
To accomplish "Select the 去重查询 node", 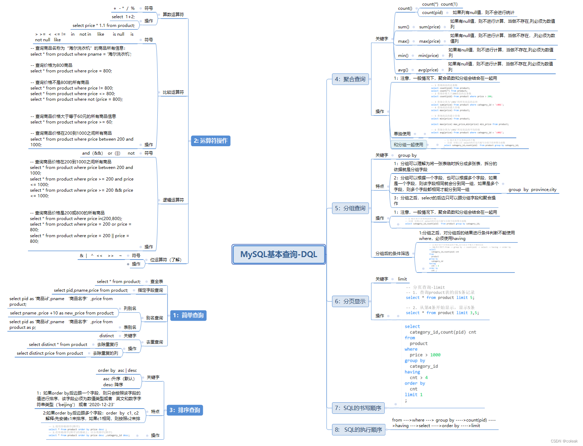I will pyautogui.click(x=155, y=342).
